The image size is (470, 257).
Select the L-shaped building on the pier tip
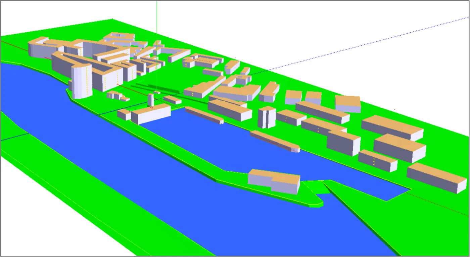coord(274,181)
